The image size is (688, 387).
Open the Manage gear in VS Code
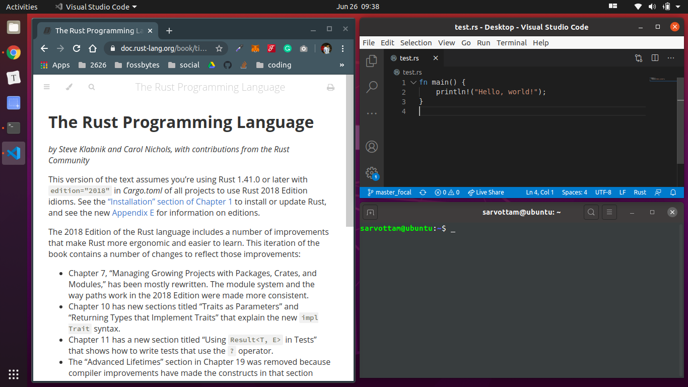click(x=372, y=173)
